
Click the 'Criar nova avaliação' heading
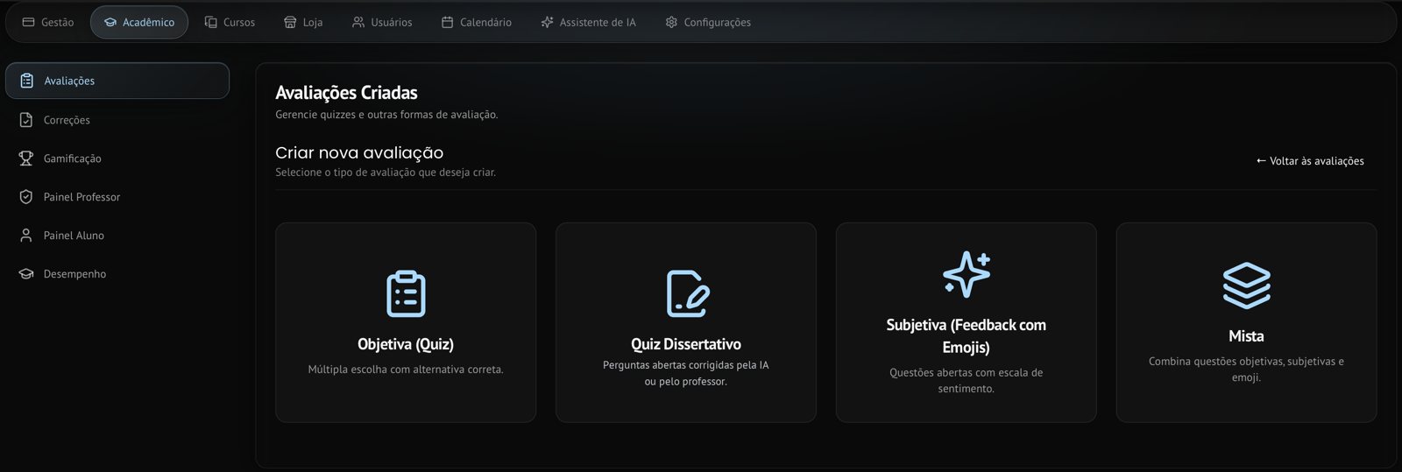pyautogui.click(x=359, y=152)
